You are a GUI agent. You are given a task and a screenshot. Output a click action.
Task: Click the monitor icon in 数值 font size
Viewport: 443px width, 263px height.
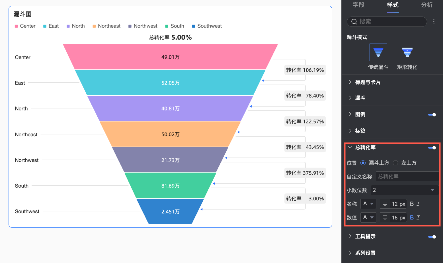point(385,217)
